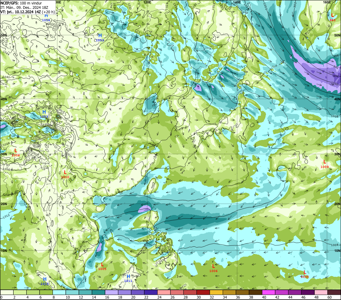The height and width of the screenshot is (300, 341).
Task: Click the legend value '32'
Action: click(212, 297)
